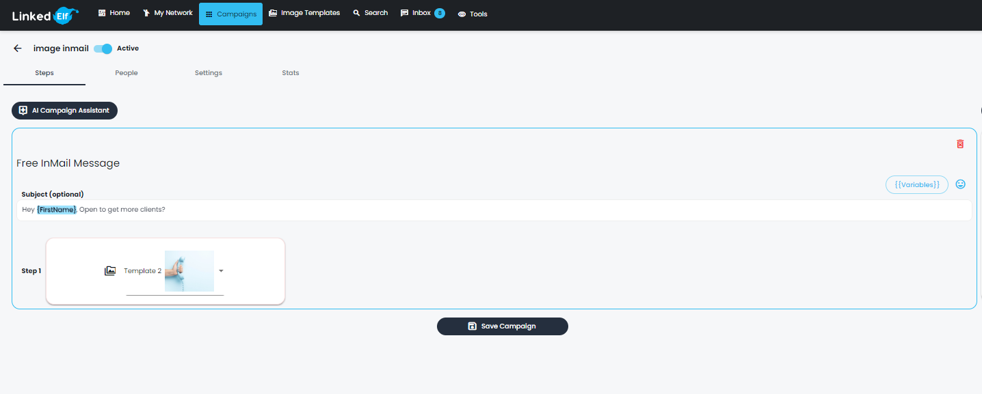Open the Inbox
This screenshot has height=394, width=982.
pos(416,13)
